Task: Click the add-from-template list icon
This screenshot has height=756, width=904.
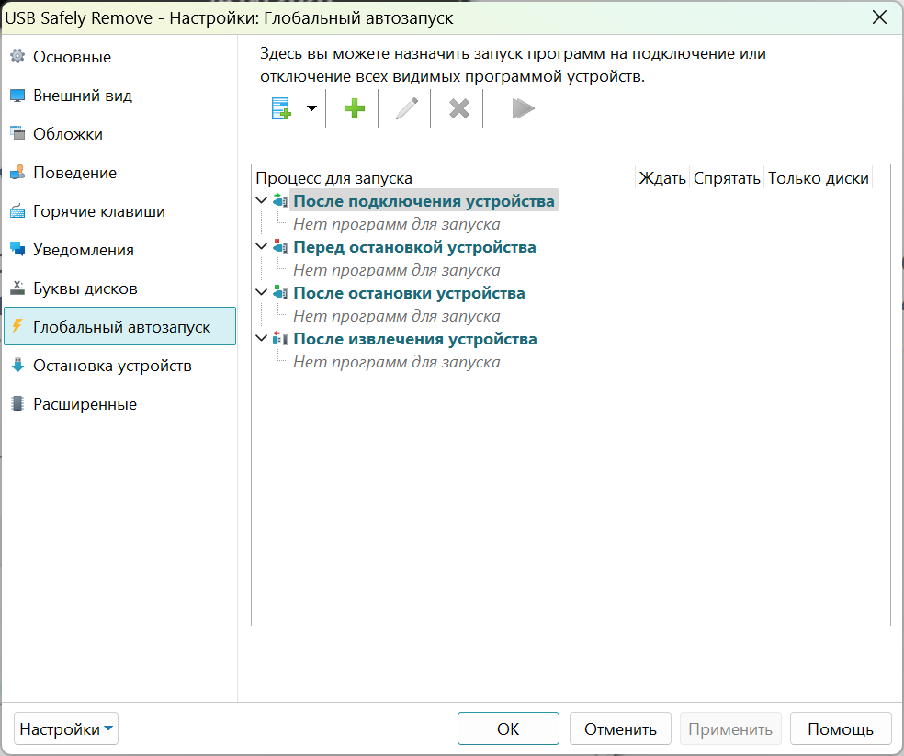Action: (x=281, y=108)
